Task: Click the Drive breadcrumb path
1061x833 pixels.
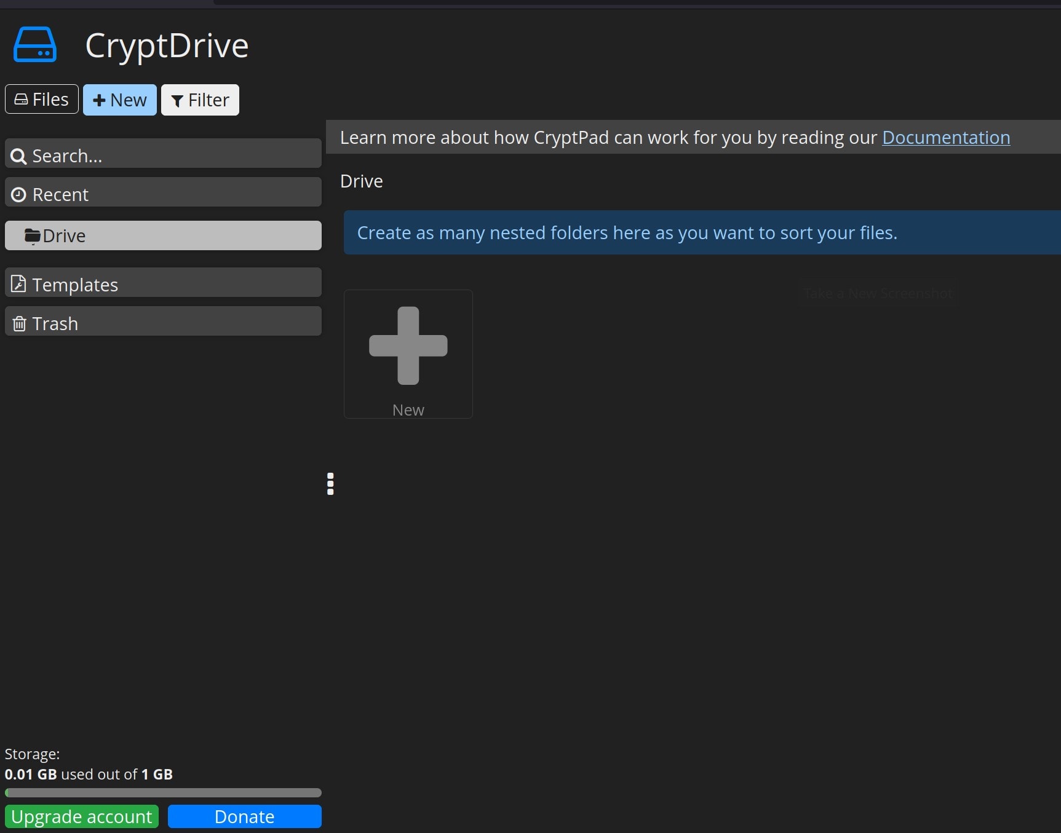Action: point(362,181)
